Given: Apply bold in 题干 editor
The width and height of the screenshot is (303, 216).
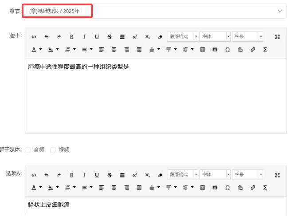Looking at the screenshot, I should [71, 37].
